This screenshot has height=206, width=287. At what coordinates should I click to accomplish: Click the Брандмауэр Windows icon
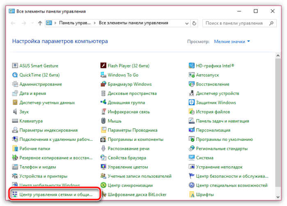103,84
